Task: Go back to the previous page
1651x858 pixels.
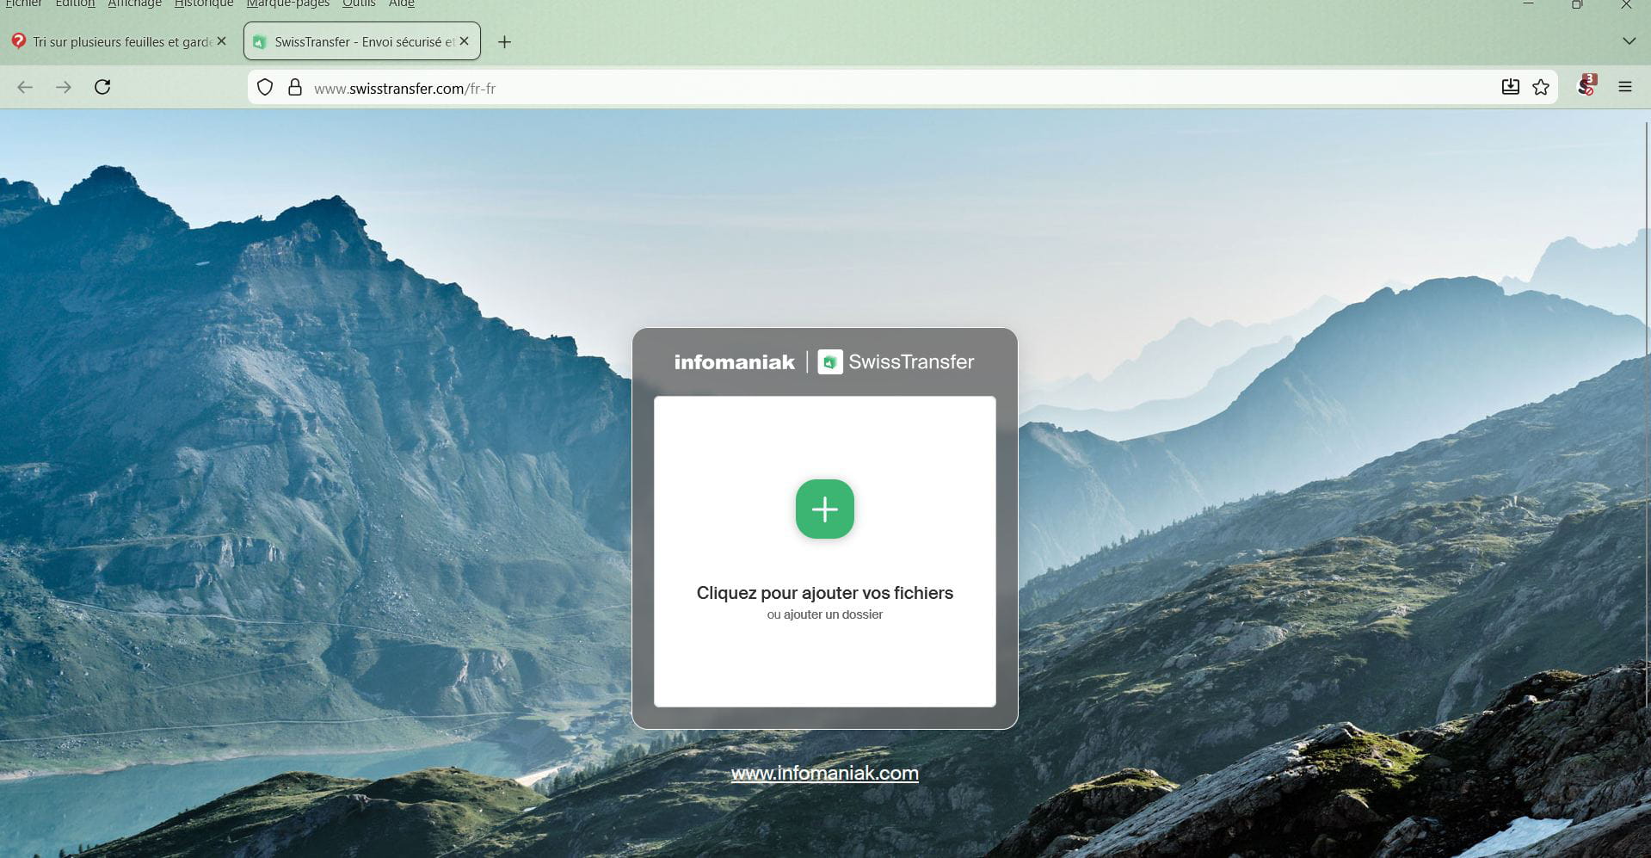Action: coord(25,88)
